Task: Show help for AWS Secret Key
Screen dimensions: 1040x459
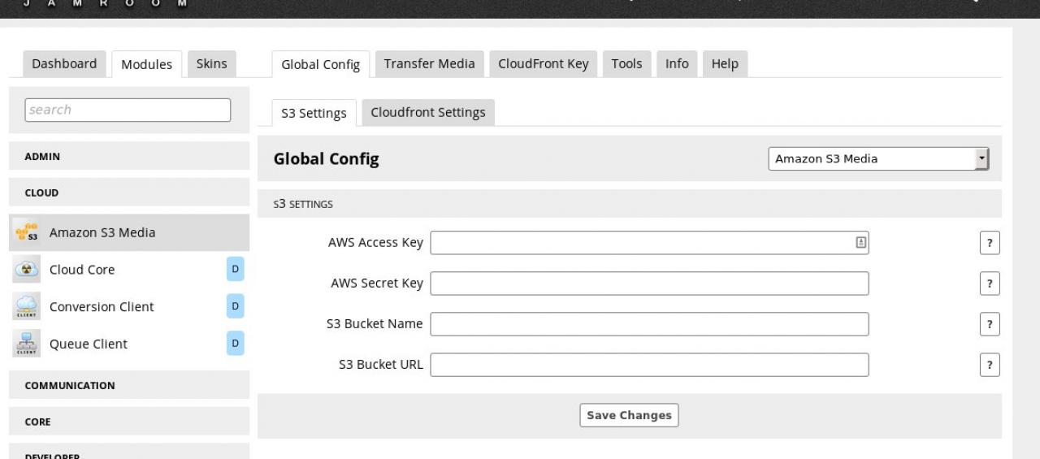Action: point(989,284)
